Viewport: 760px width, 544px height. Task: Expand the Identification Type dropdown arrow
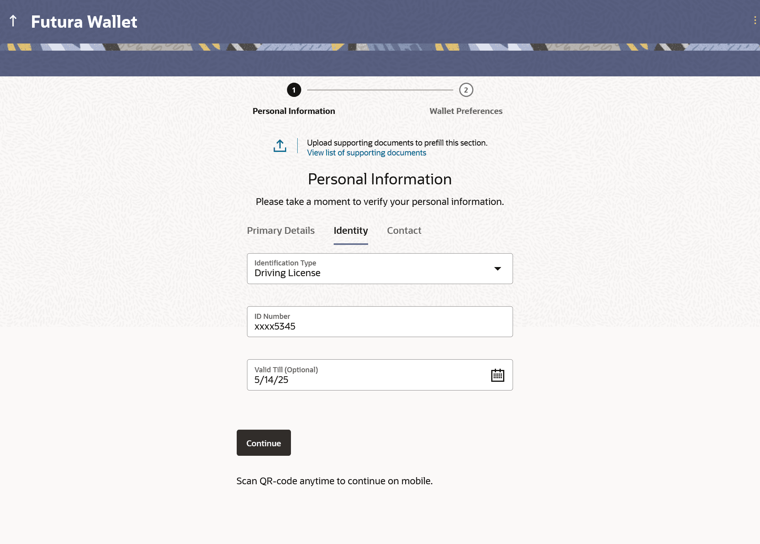[x=498, y=269]
